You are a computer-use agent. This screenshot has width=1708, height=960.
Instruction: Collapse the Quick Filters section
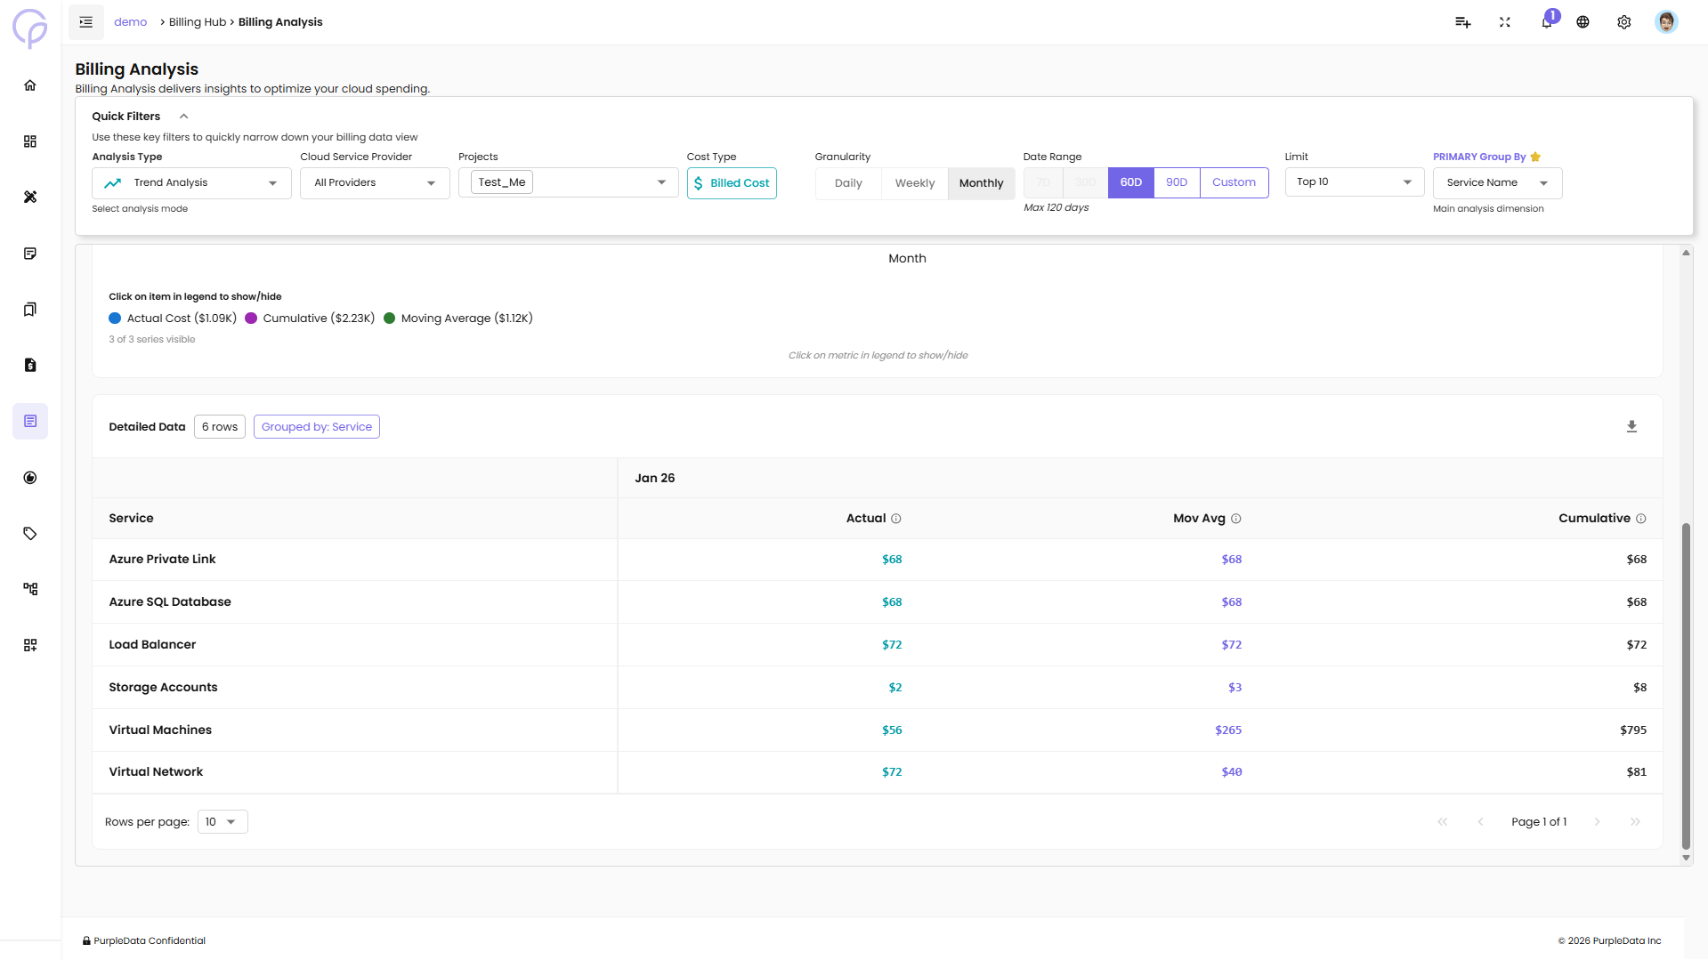tap(184, 117)
